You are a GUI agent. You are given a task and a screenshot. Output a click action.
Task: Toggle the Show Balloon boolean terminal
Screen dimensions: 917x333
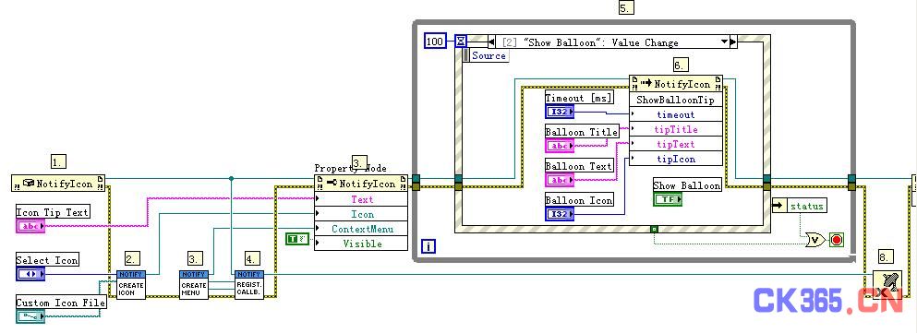(668, 200)
